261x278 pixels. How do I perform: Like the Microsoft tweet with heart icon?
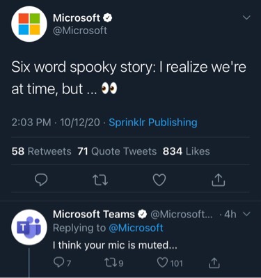click(x=159, y=180)
